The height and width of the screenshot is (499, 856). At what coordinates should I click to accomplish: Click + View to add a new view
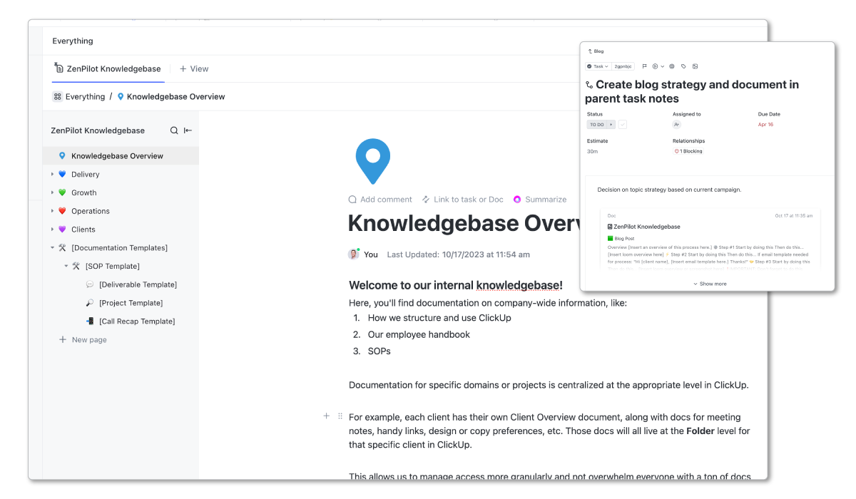(x=193, y=68)
